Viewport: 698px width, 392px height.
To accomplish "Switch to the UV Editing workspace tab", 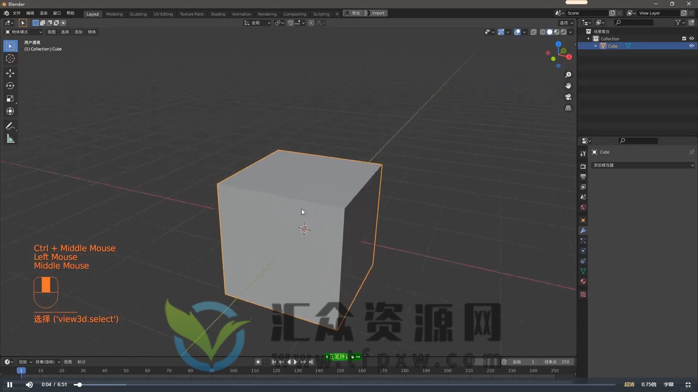I will click(x=163, y=14).
